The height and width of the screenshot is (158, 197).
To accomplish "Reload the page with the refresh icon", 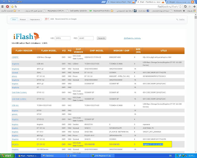I will pos(185,6).
